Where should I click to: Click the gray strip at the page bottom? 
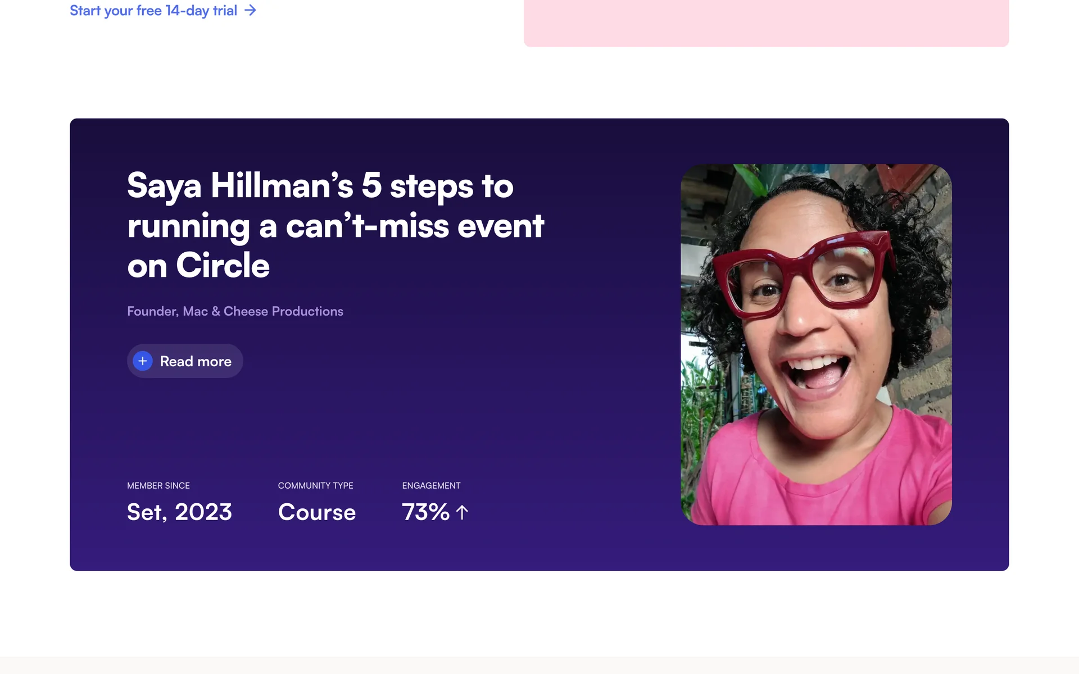tap(539, 666)
